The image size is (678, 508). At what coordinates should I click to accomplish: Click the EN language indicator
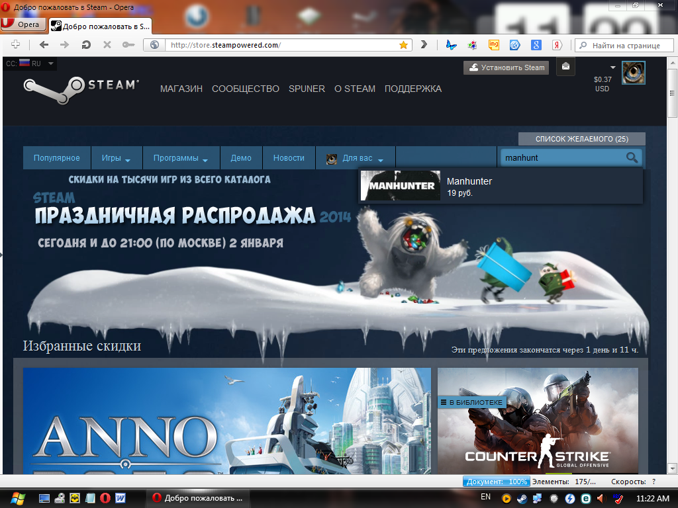pyautogui.click(x=485, y=497)
